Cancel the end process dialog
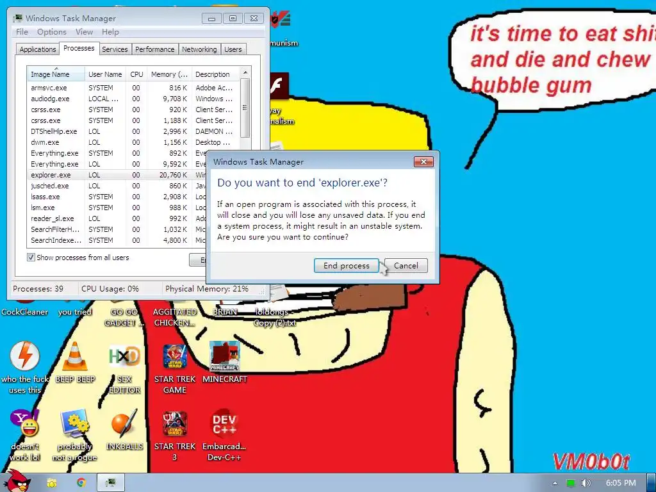The width and height of the screenshot is (656, 492). [x=406, y=266]
